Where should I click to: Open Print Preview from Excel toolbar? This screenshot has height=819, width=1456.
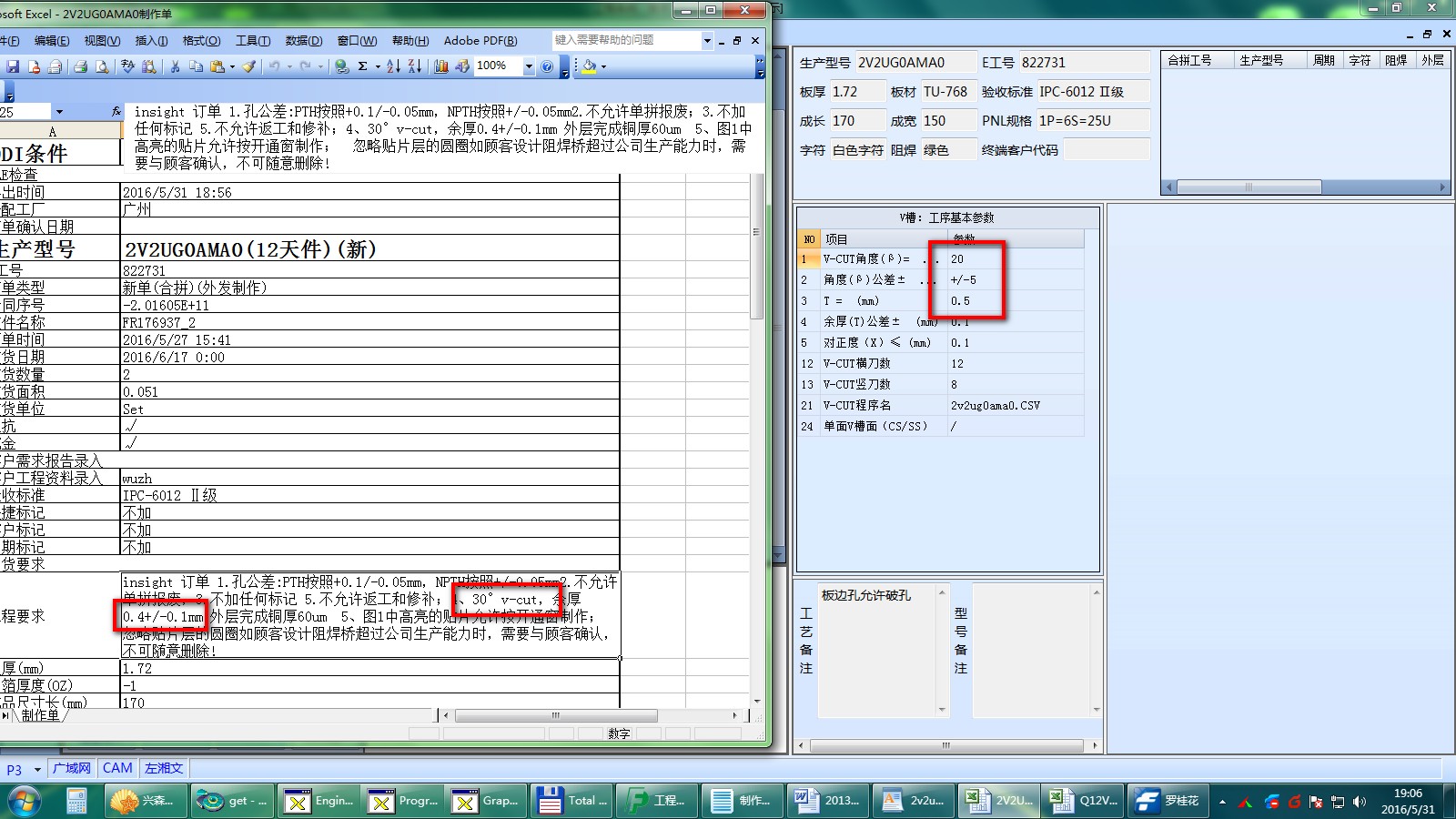click(102, 66)
